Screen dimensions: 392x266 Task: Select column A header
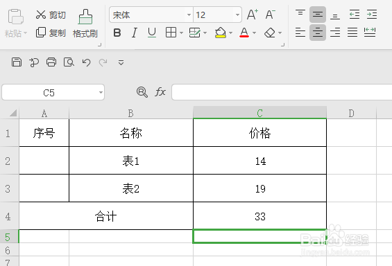click(44, 114)
